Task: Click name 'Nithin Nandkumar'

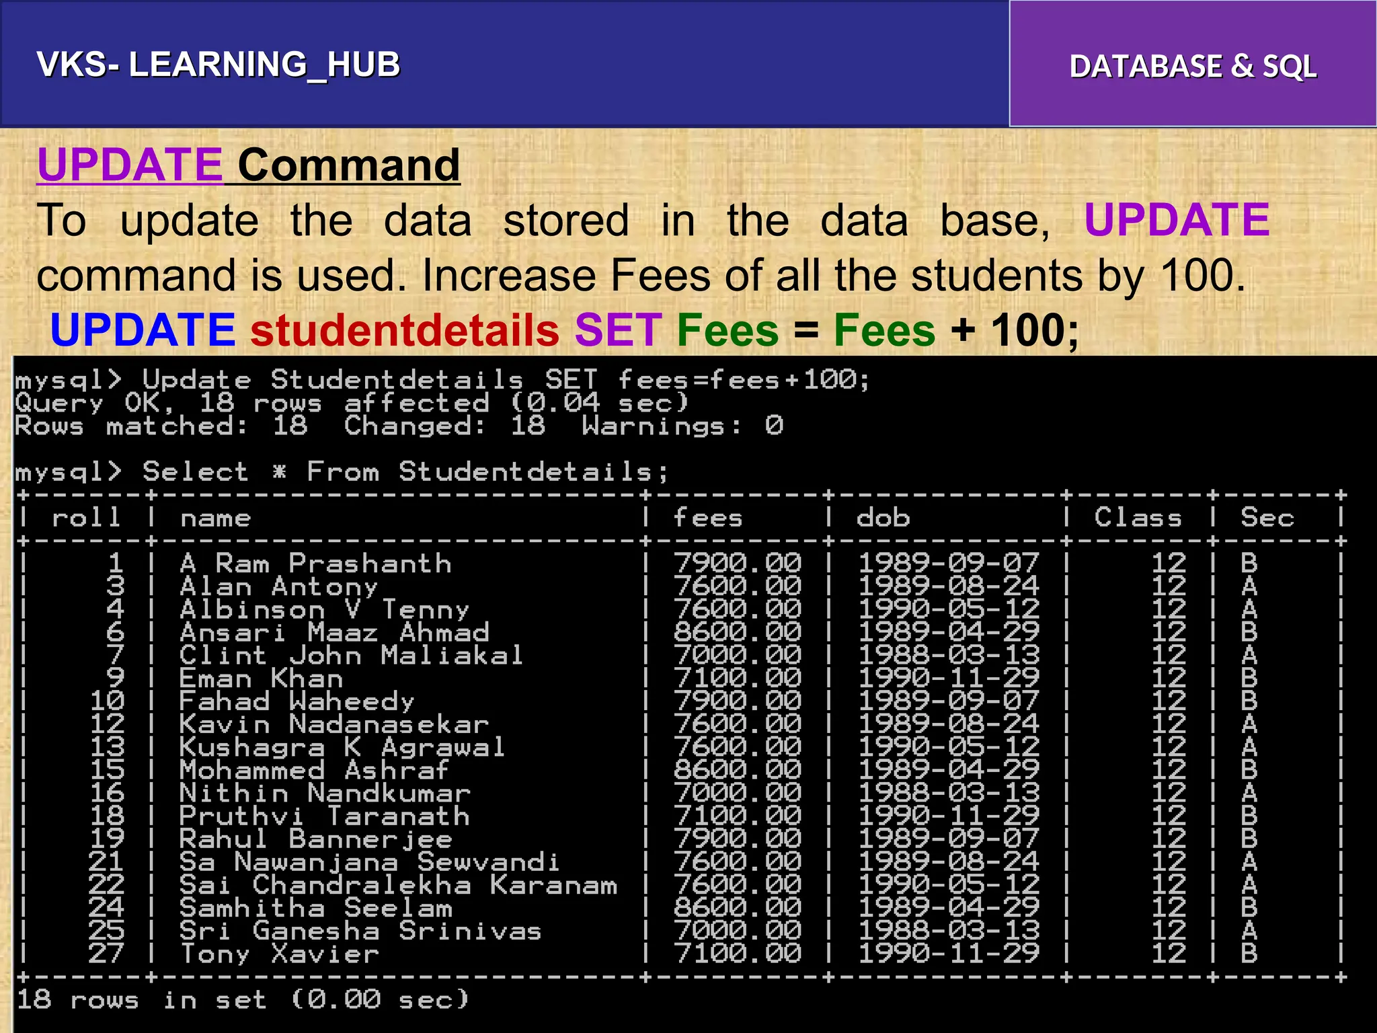Action: 325,793
